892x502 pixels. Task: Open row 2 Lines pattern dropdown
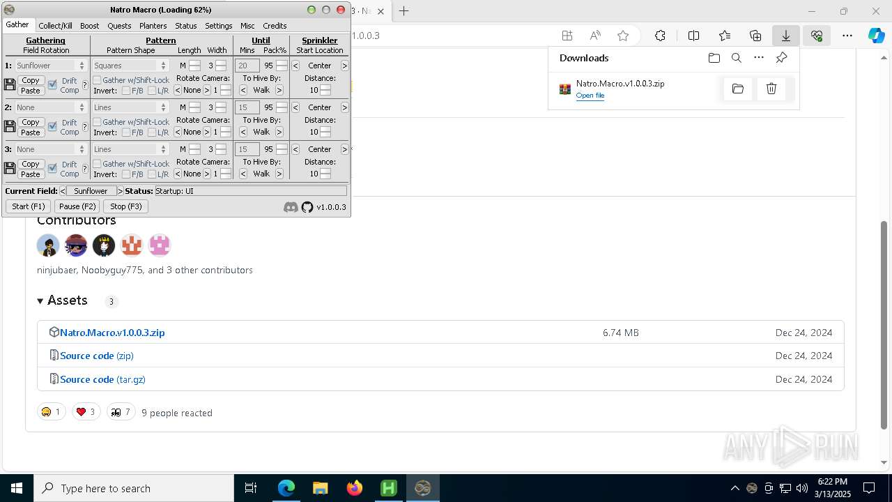(130, 107)
